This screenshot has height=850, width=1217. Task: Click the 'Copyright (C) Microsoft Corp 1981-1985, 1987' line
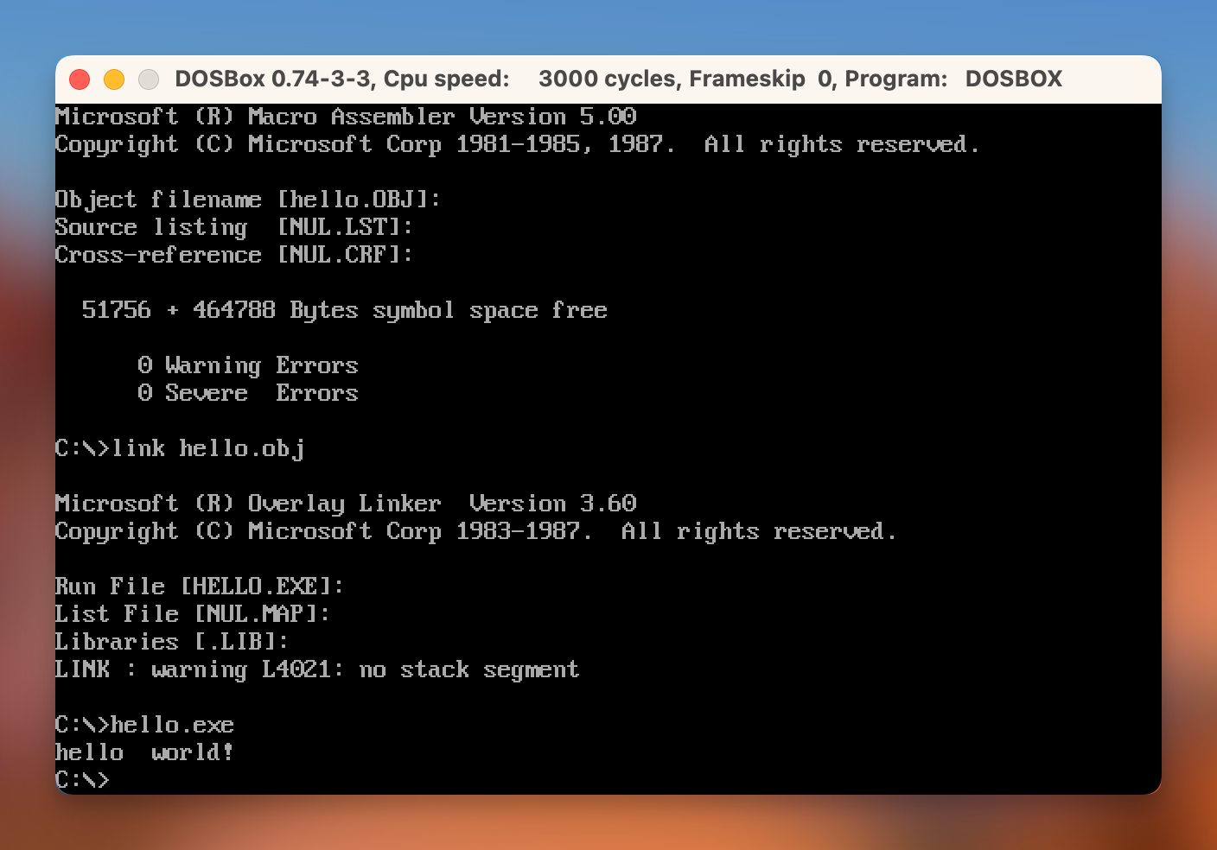click(x=517, y=144)
